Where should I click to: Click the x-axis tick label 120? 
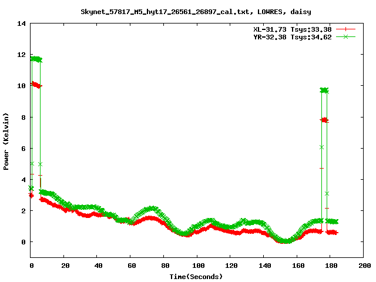pos(231,266)
